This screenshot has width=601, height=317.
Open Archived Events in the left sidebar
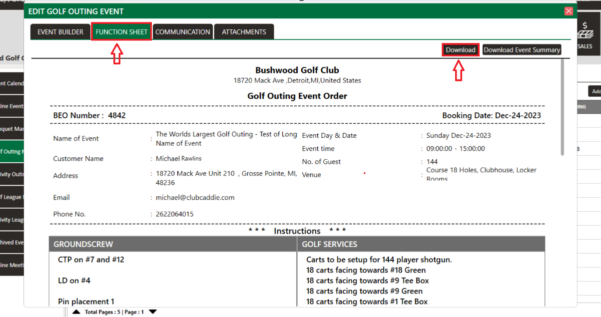11,243
